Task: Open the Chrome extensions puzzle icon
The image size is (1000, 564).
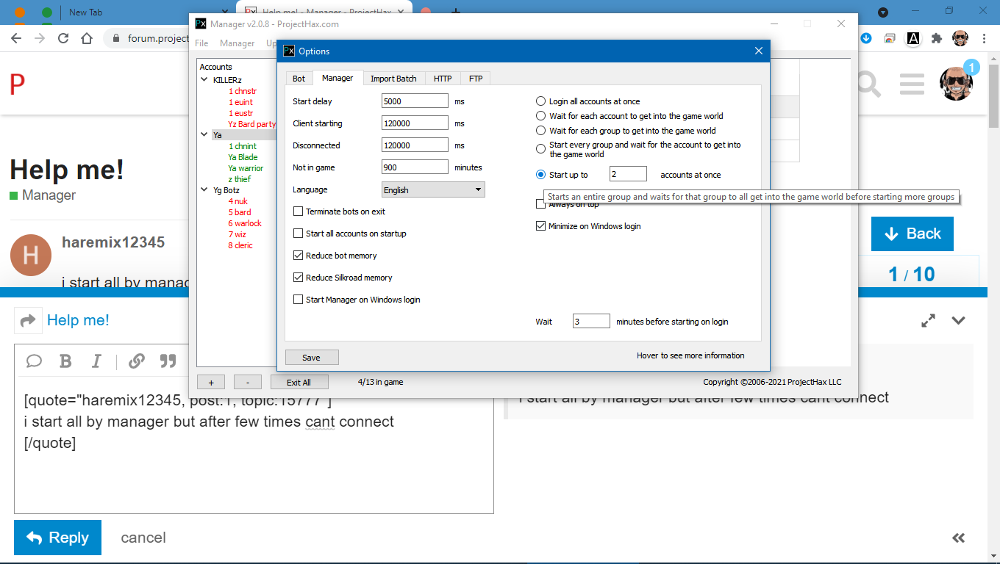Action: coord(936,38)
